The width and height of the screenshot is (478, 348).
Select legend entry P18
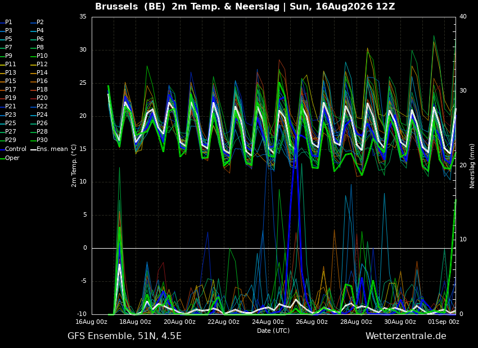(x=39, y=89)
